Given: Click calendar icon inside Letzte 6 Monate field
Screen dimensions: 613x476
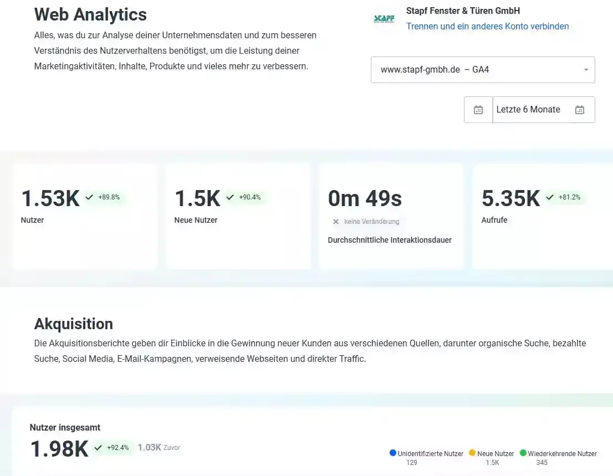Looking at the screenshot, I should 579,110.
